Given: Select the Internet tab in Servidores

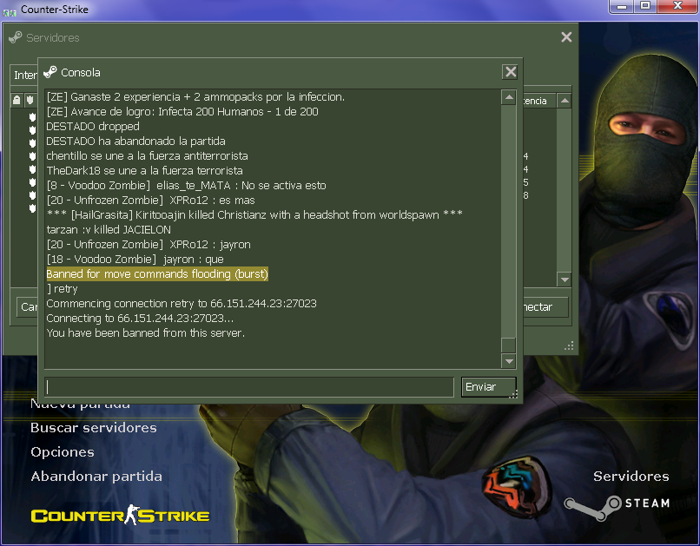Looking at the screenshot, I should click(24, 75).
